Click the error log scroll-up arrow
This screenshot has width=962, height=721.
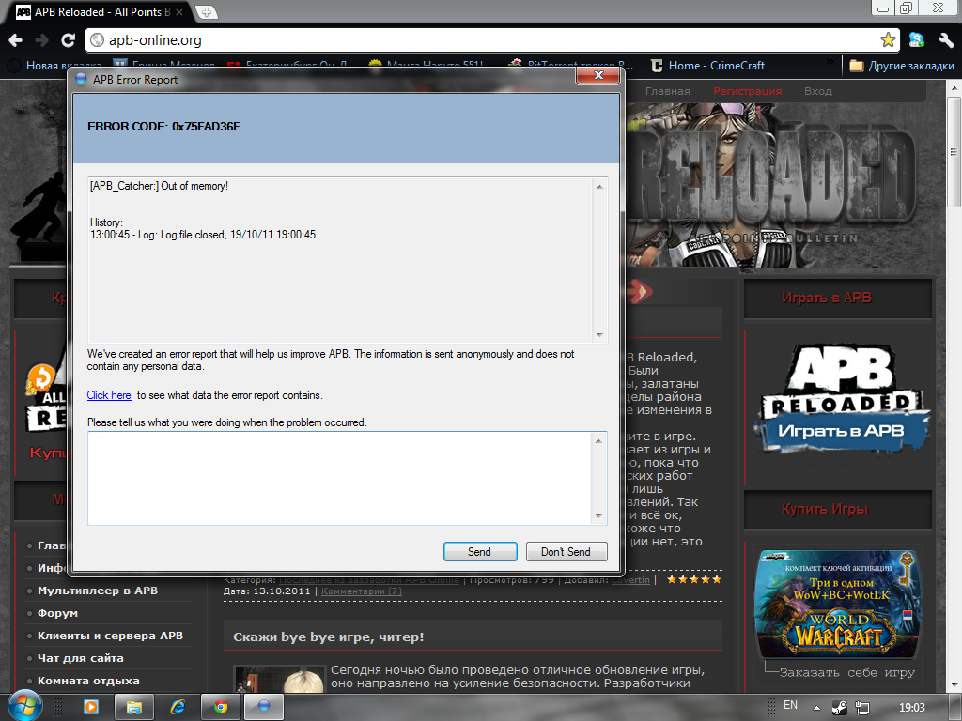599,187
